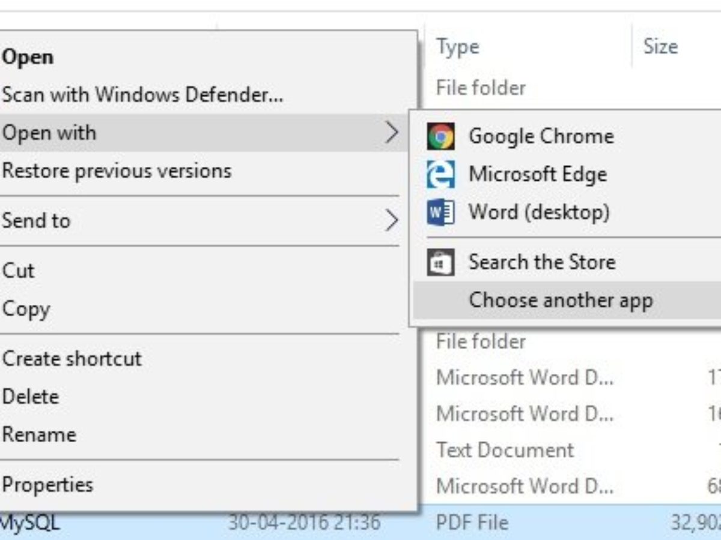The height and width of the screenshot is (540, 721).
Task: Click the Store shopping bag icon
Action: [440, 262]
